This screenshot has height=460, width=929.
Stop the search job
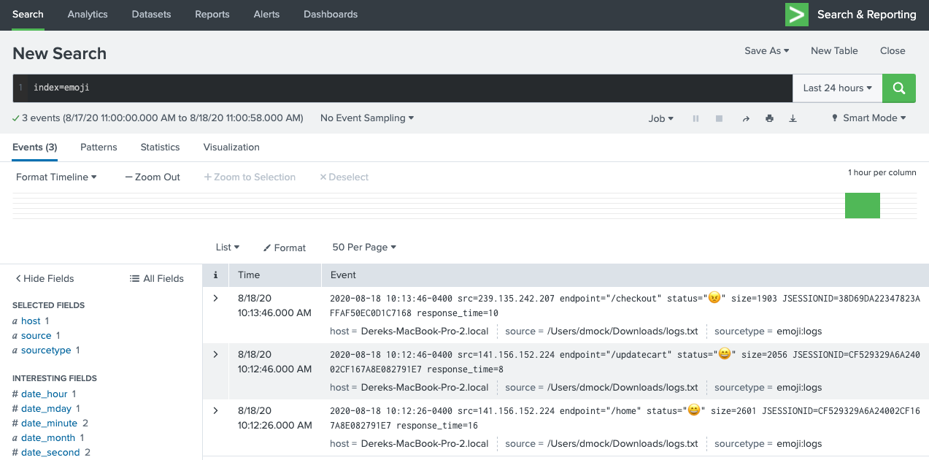(720, 118)
